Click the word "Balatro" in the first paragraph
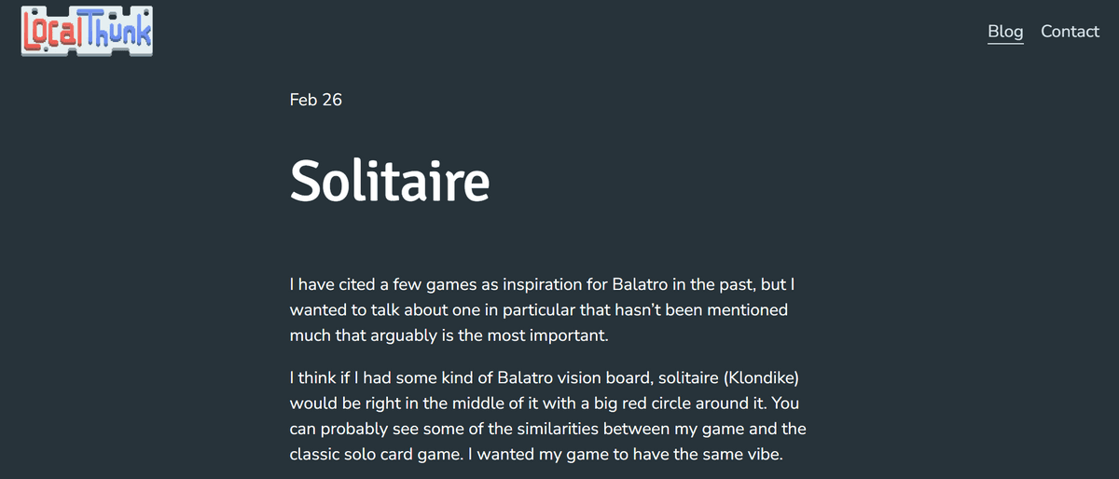Screen dimensions: 1119x479 pyautogui.click(x=642, y=283)
